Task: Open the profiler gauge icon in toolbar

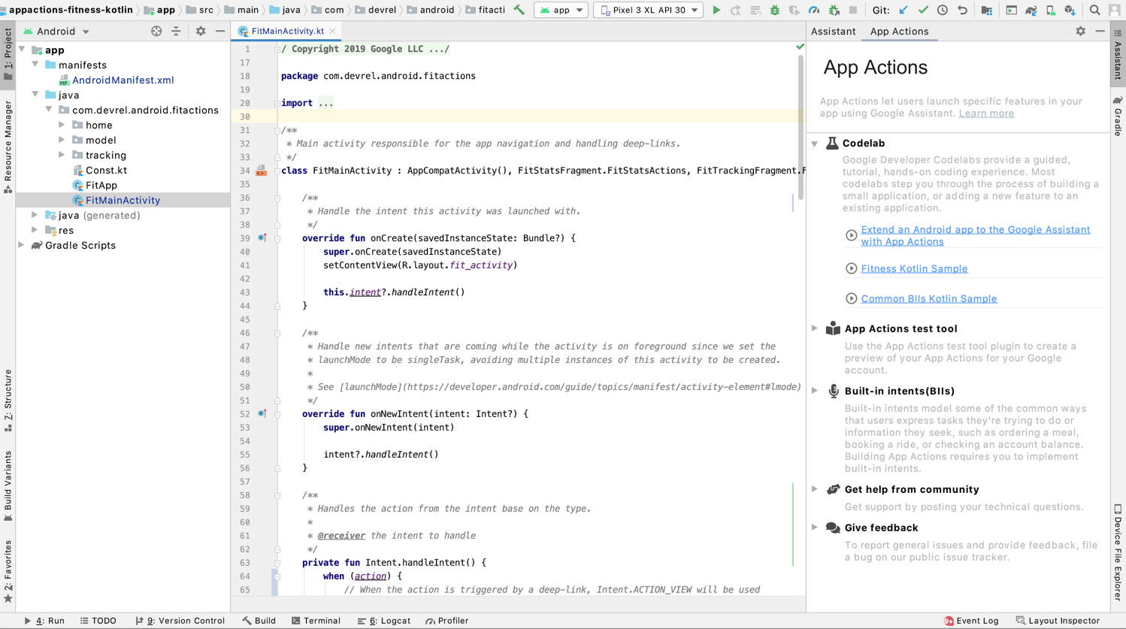Action: pyautogui.click(x=814, y=11)
